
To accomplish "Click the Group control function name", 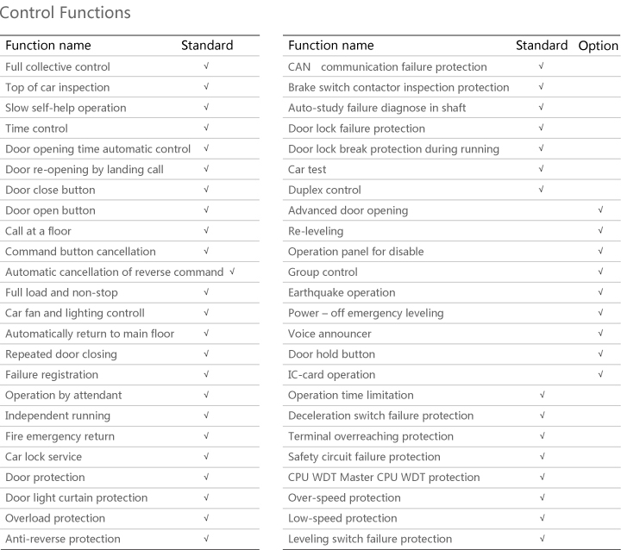I will 323,272.
